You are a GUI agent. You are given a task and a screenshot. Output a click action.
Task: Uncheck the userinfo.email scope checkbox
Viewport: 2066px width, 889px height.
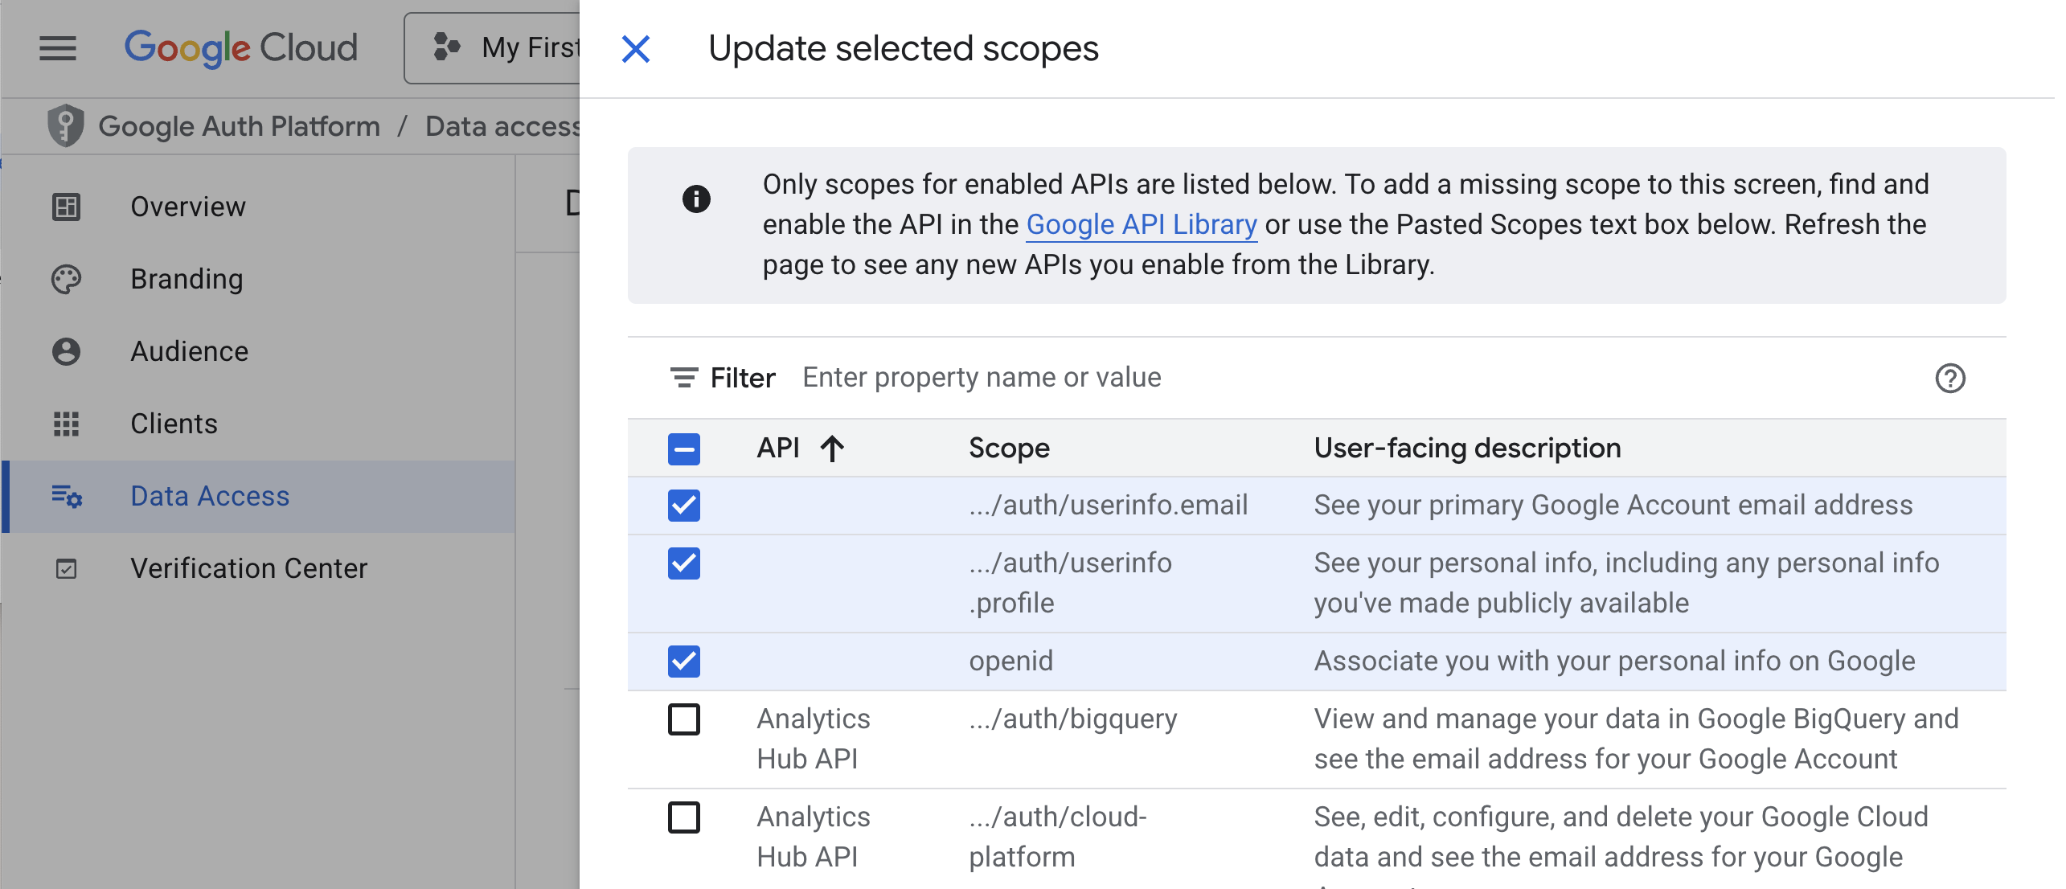683,506
